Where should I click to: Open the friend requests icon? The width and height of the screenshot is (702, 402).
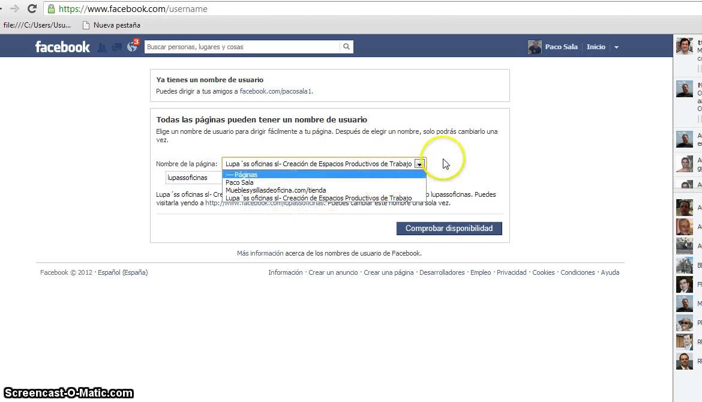(x=102, y=47)
